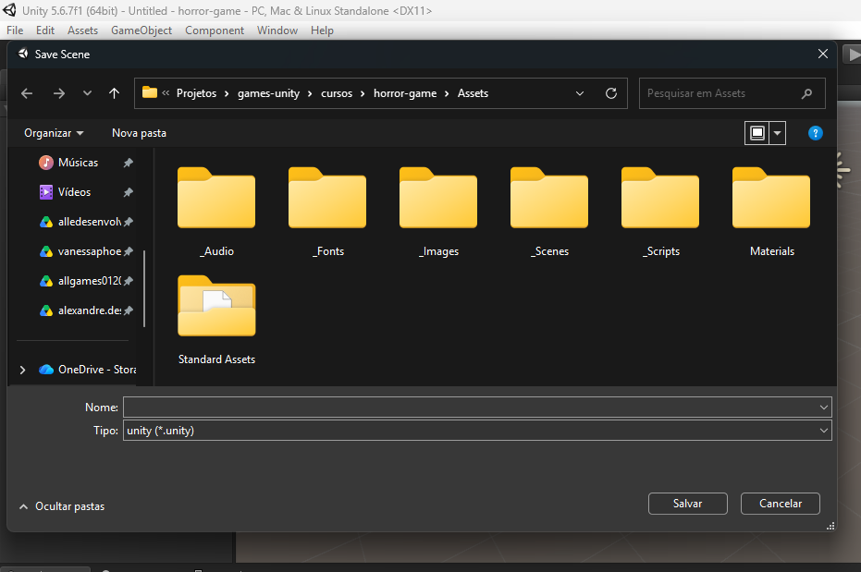
Task: Open allgames012 drive in sidebar
Action: point(80,281)
